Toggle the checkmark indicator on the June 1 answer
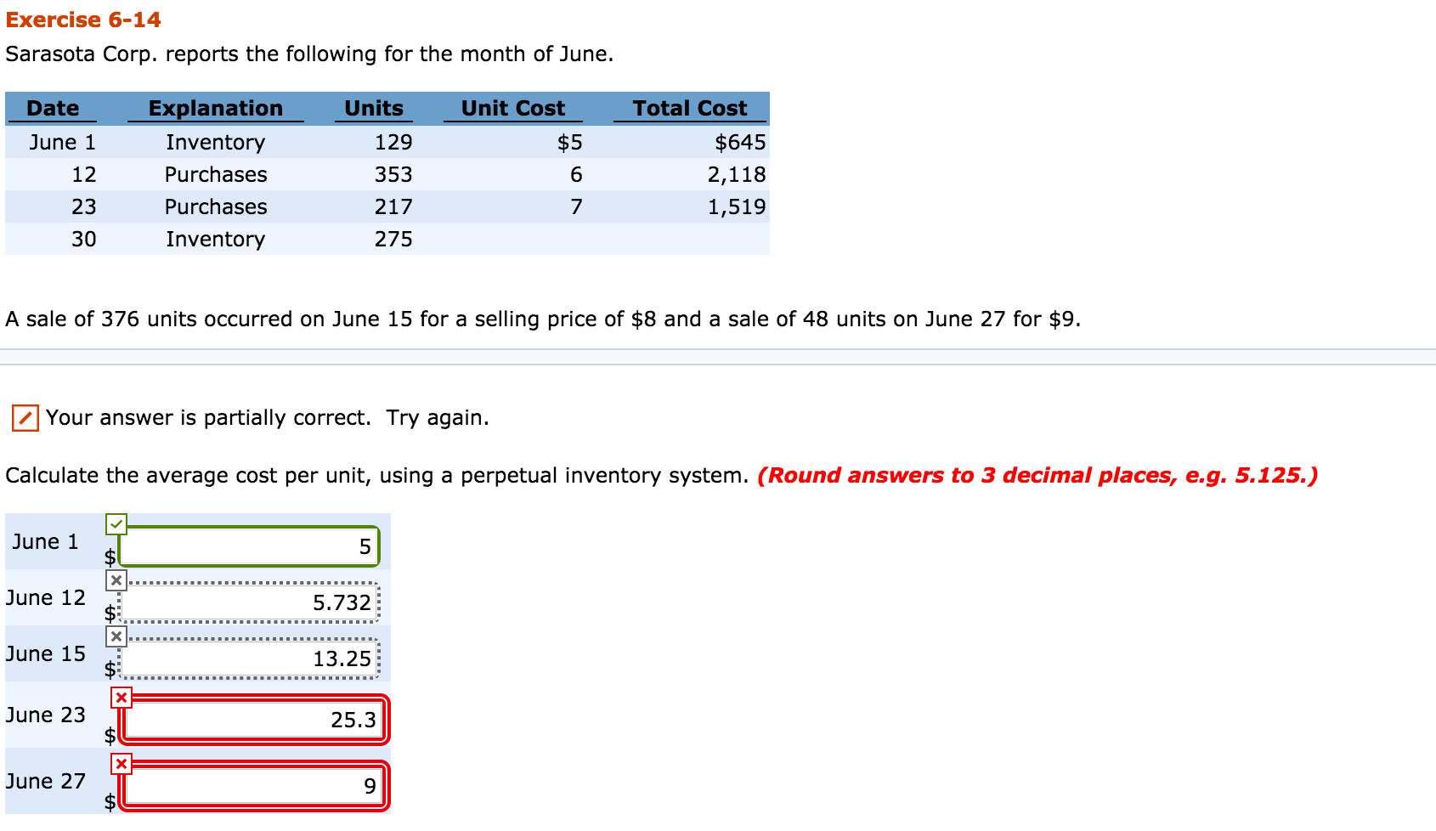The width and height of the screenshot is (1436, 831). [x=116, y=522]
